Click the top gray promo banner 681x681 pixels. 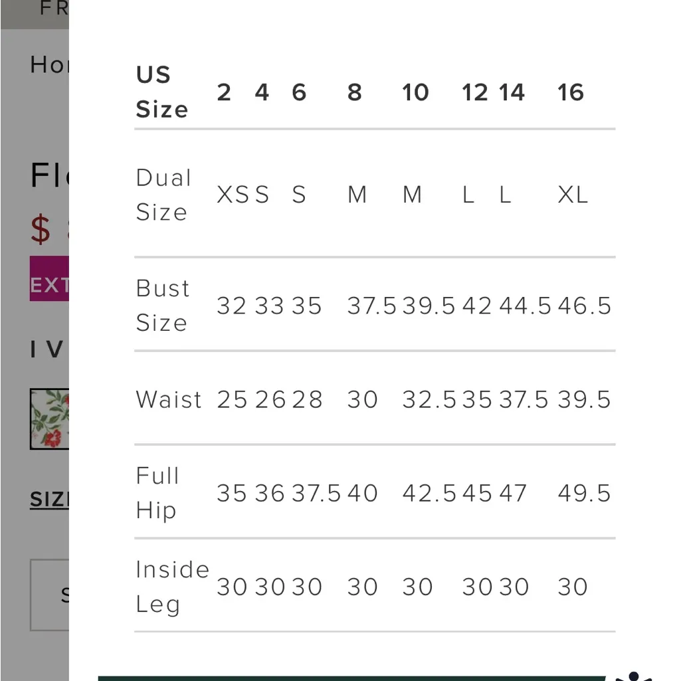(35, 13)
